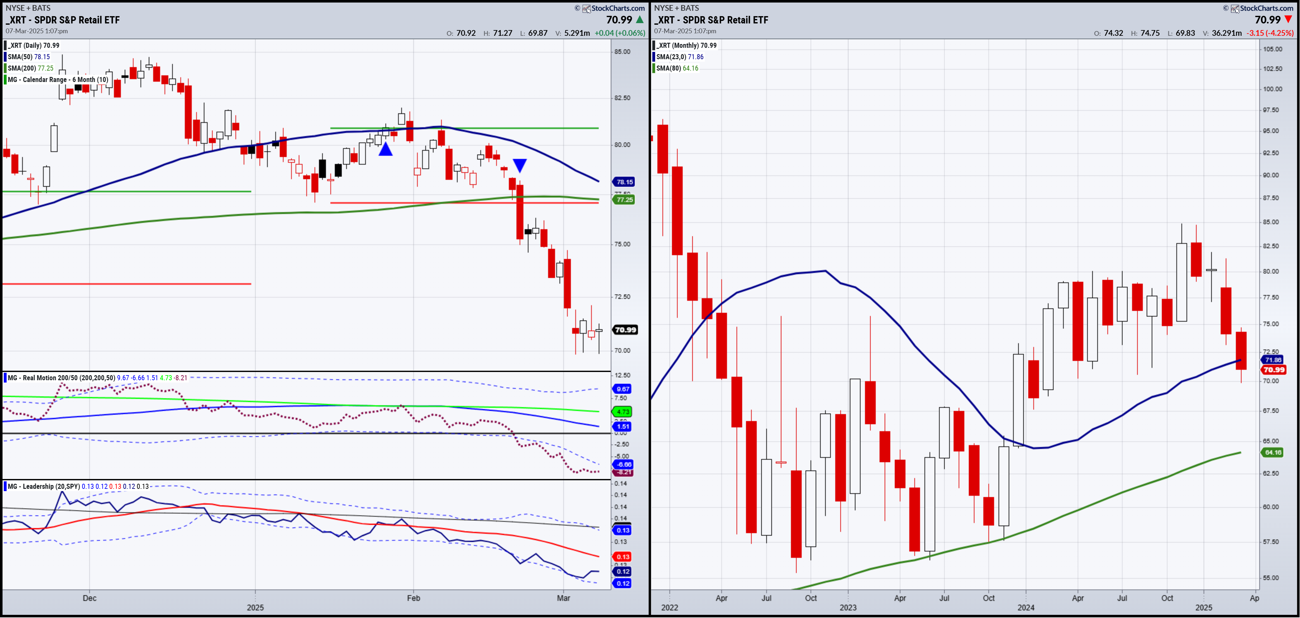Click the Dec label on the daily time axis
The width and height of the screenshot is (1300, 618).
[x=89, y=598]
